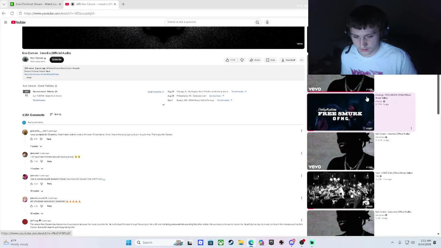Open Ticketmaster link for Boston show
The image size is (441, 248).
(x=225, y=100)
